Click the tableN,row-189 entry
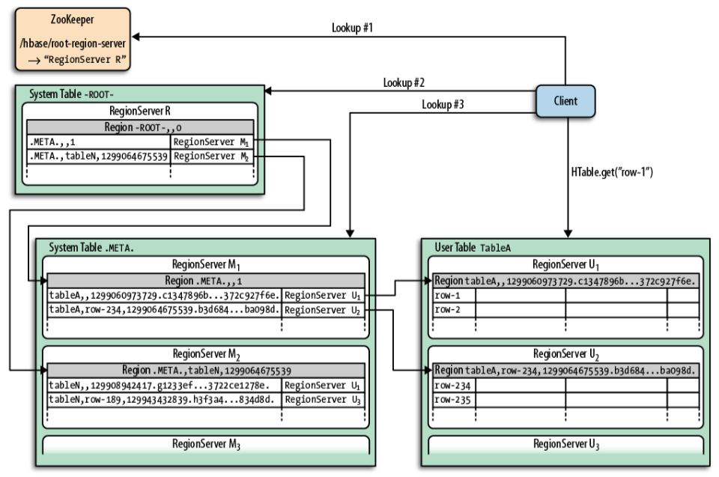 tap(164, 399)
